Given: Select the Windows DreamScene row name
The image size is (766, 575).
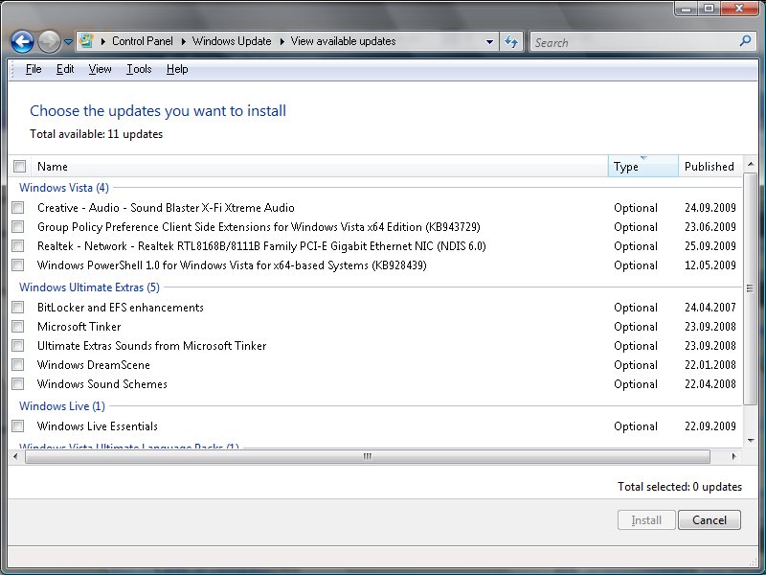Looking at the screenshot, I should coord(94,365).
